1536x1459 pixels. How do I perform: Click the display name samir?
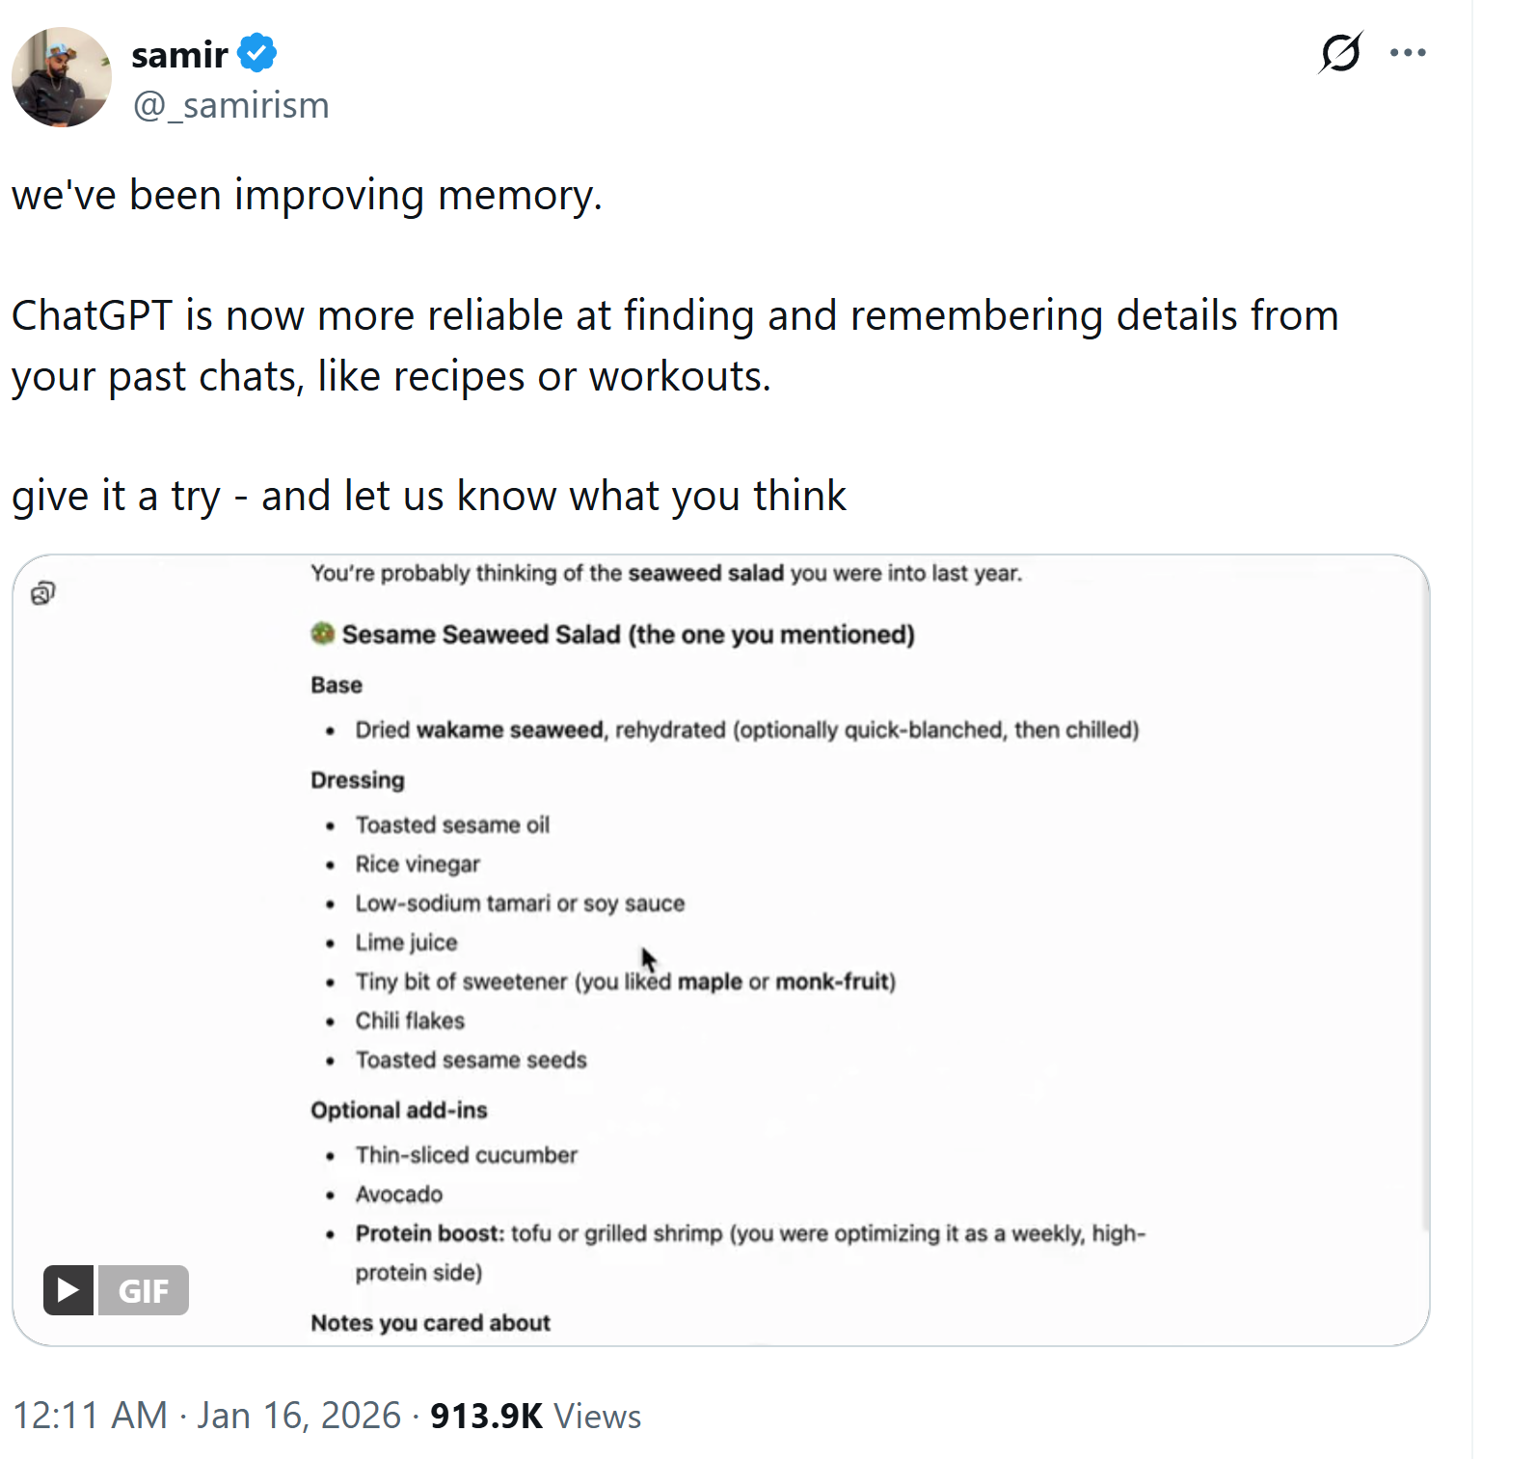click(x=179, y=55)
